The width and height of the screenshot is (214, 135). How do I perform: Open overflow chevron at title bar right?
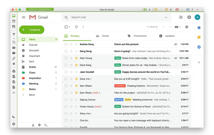point(197,10)
